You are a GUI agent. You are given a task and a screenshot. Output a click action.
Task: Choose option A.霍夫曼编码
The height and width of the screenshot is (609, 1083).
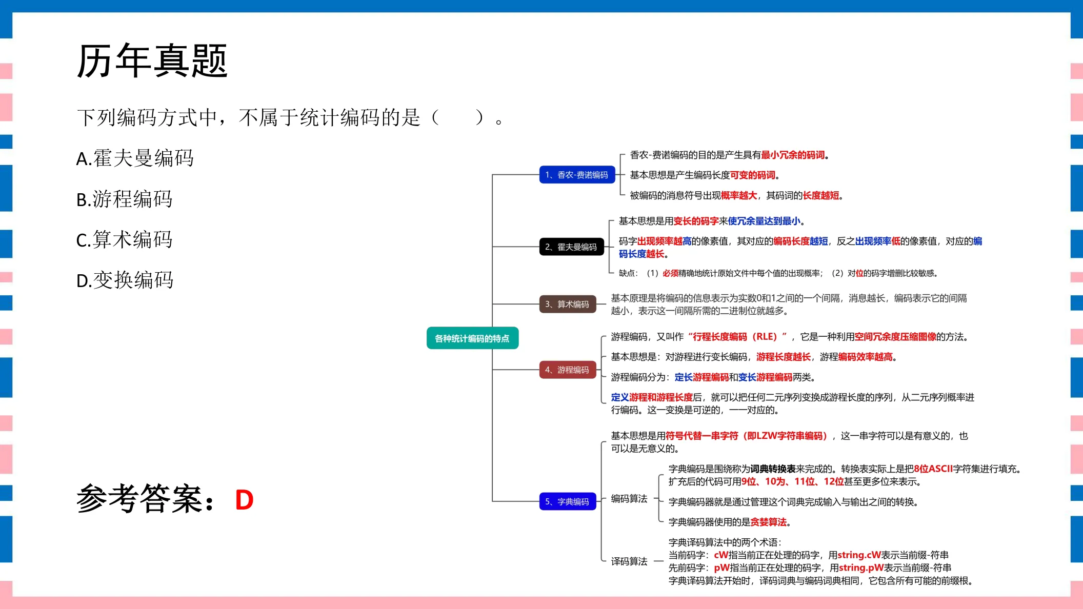tap(135, 158)
